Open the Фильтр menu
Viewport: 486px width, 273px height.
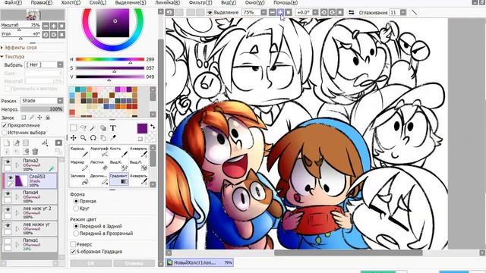pyautogui.click(x=200, y=2)
